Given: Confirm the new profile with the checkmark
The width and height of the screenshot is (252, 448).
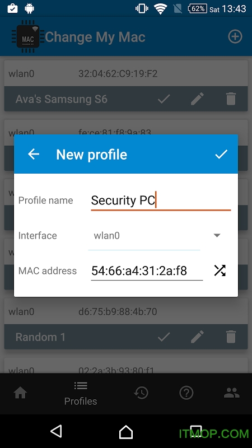Looking at the screenshot, I should pos(221,154).
